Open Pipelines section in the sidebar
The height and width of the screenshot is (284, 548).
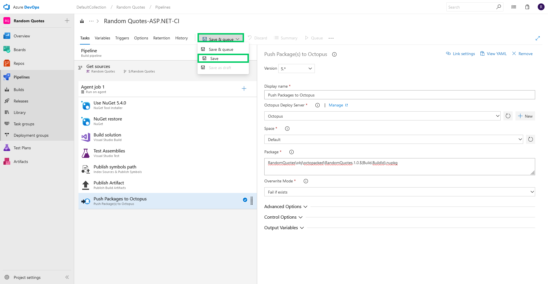point(22,77)
